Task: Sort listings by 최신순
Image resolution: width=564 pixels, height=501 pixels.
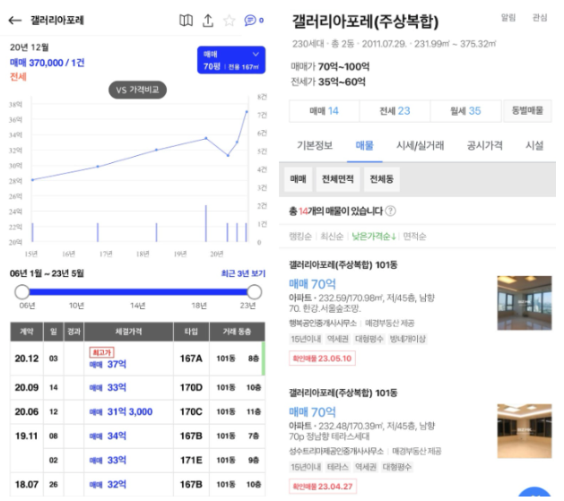Action: [x=332, y=236]
